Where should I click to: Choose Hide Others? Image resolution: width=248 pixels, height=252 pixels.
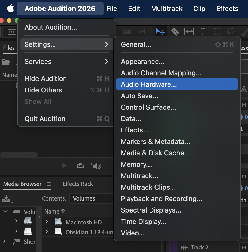tap(66, 90)
